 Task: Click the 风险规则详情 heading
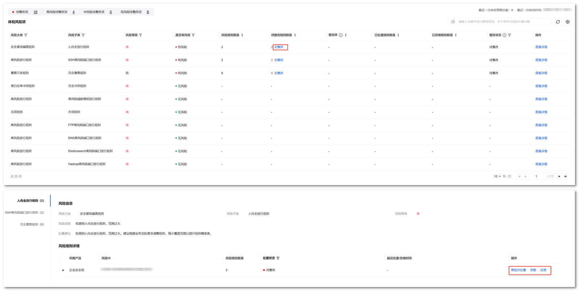(x=69, y=246)
